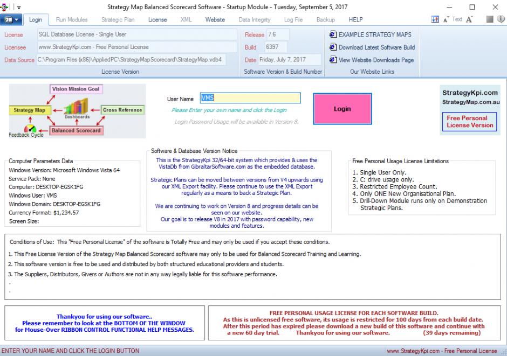507x356 pixels.
Task: Click 'Conditions of Use' heading line
Action: (170, 242)
